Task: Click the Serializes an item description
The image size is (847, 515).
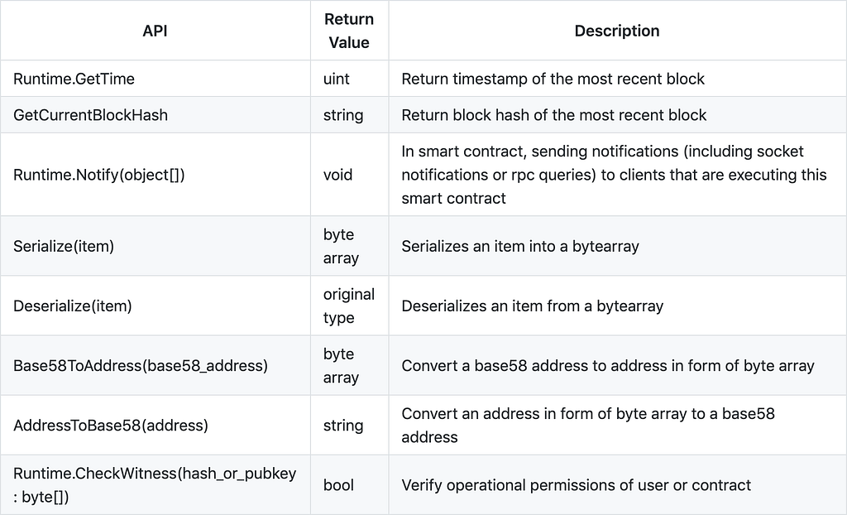Action: pyautogui.click(x=520, y=246)
